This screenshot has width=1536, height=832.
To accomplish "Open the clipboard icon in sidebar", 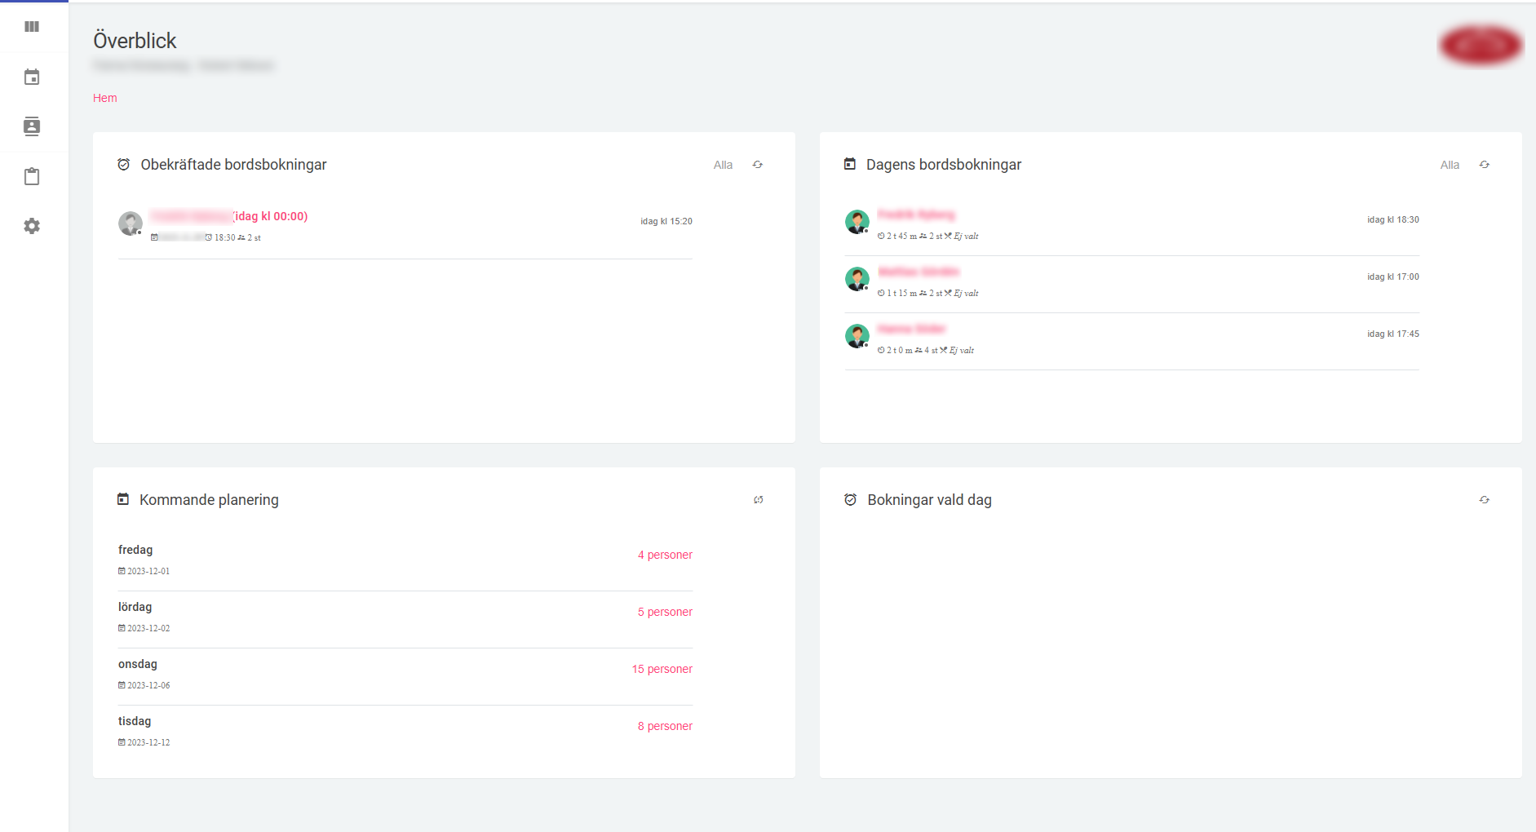I will point(32,177).
